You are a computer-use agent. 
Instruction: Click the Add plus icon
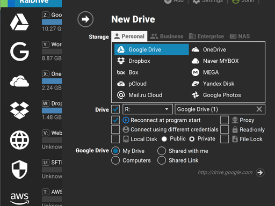click(x=168, y=1)
